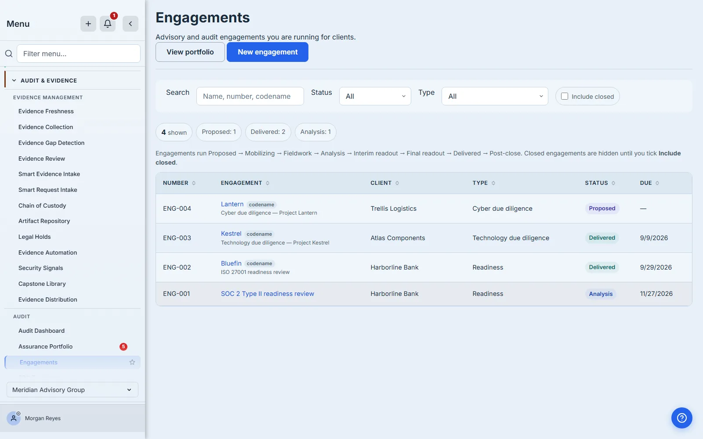Open the Bluefin engagement link
The image size is (703, 439).
[231, 263]
